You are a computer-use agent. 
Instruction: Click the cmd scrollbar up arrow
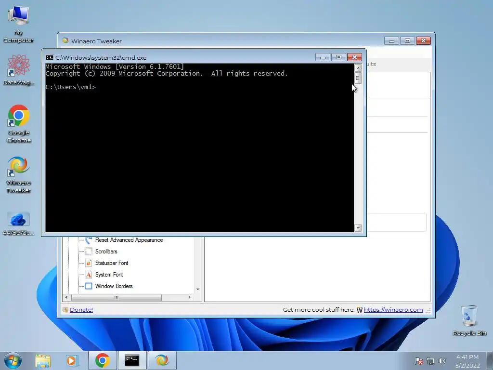(358, 67)
